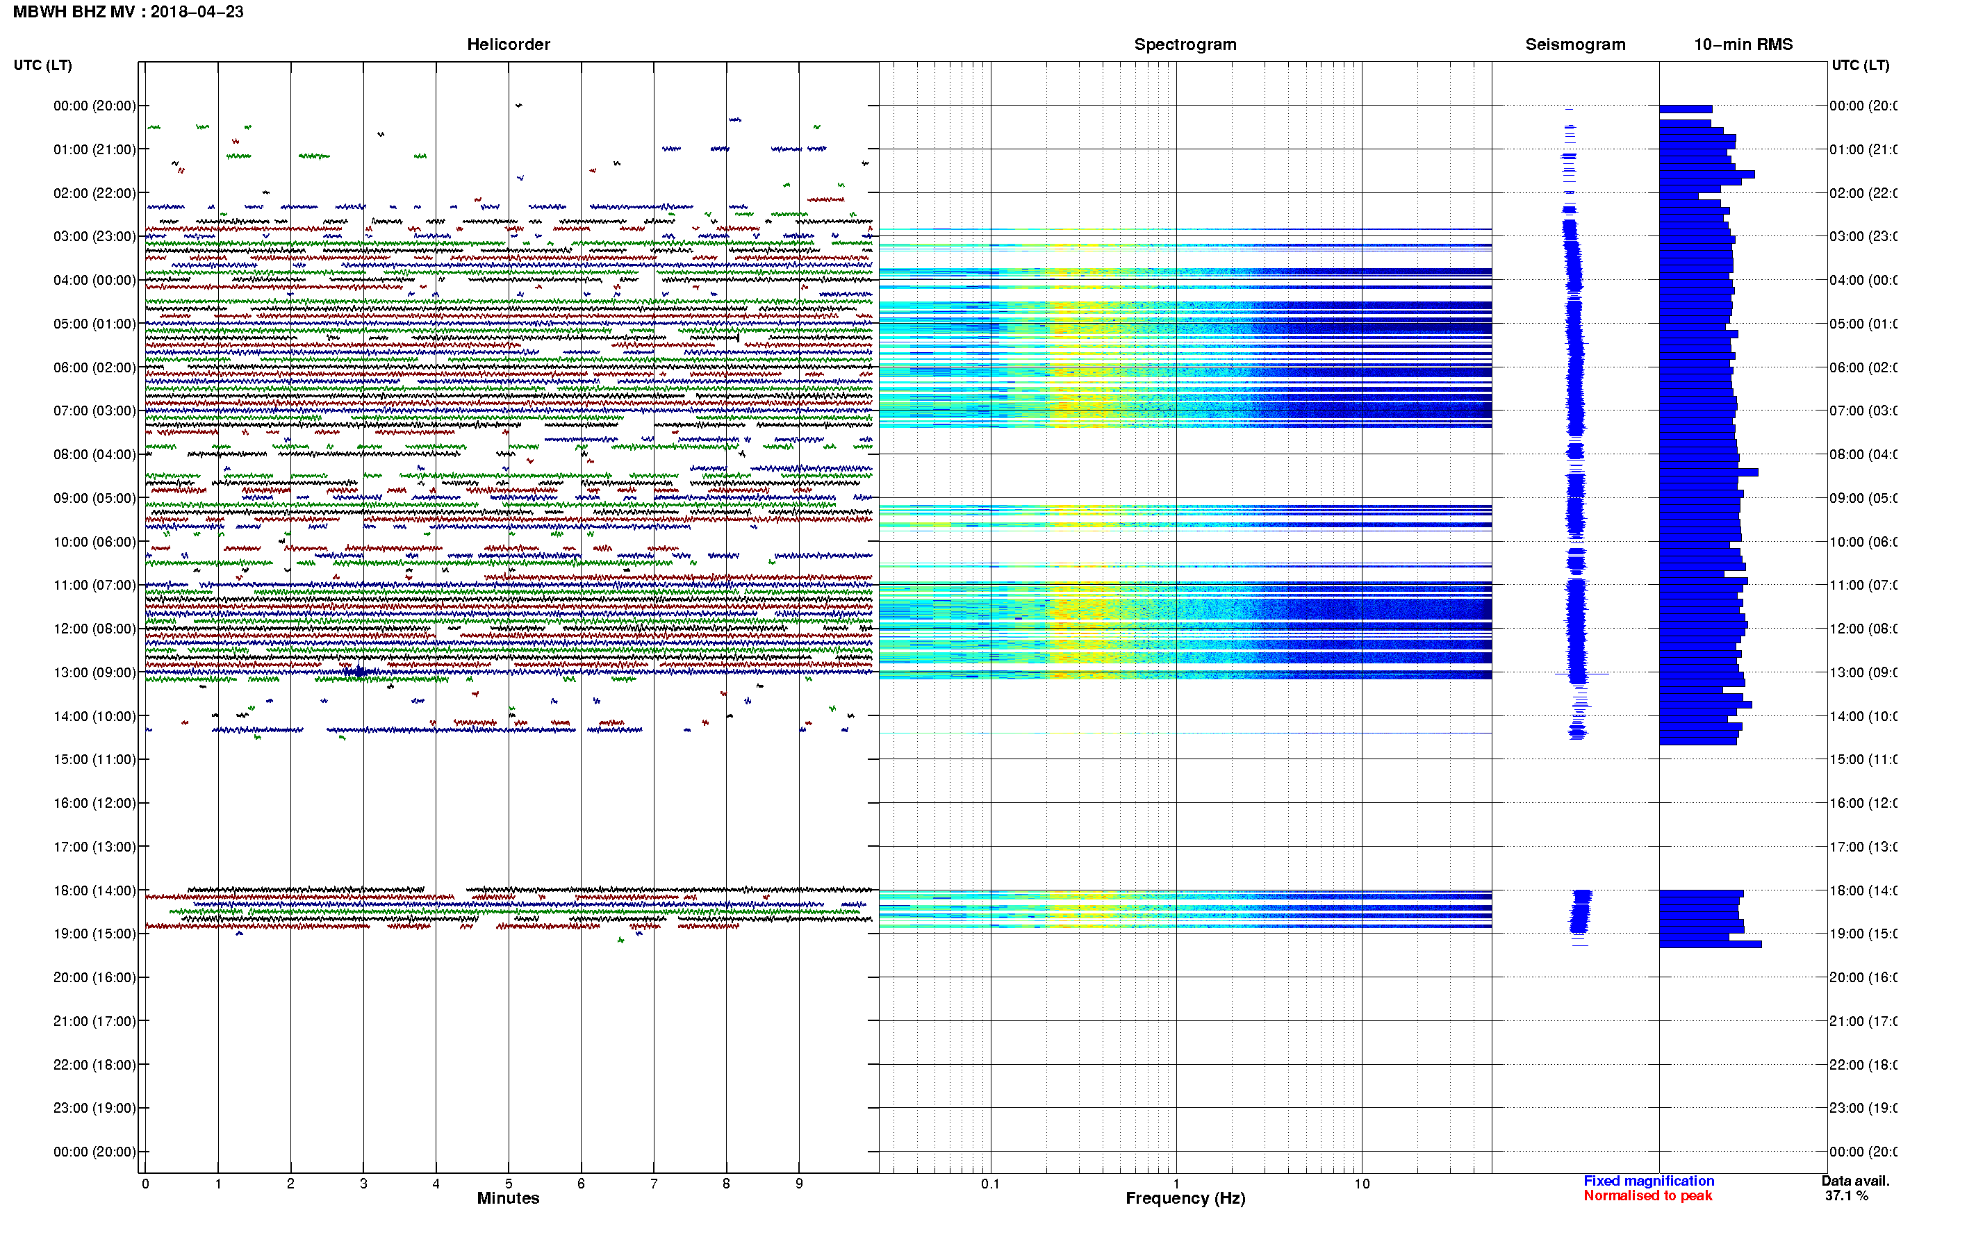
Task: Click the blue 'Fixed magnification' legend text
Action: tap(1649, 1180)
